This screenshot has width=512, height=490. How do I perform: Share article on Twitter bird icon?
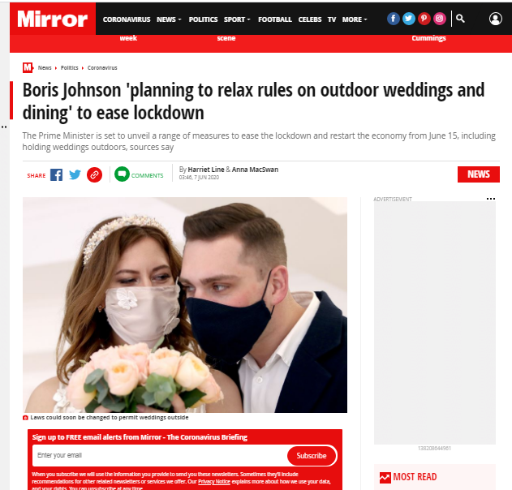coord(75,175)
